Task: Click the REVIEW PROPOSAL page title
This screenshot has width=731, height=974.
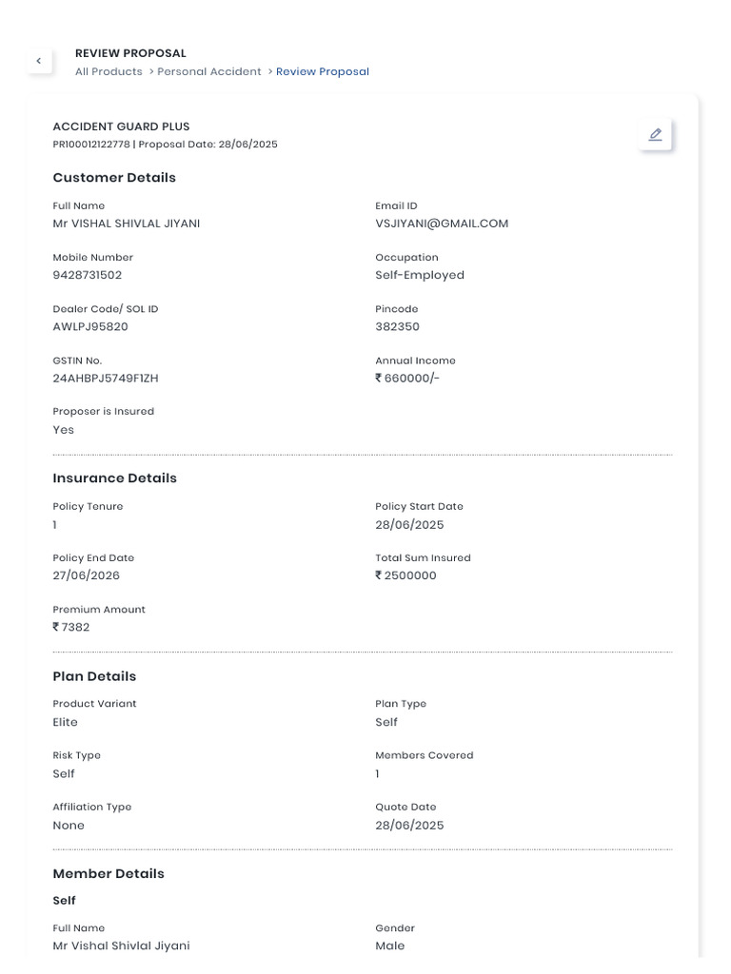Action: coord(130,53)
